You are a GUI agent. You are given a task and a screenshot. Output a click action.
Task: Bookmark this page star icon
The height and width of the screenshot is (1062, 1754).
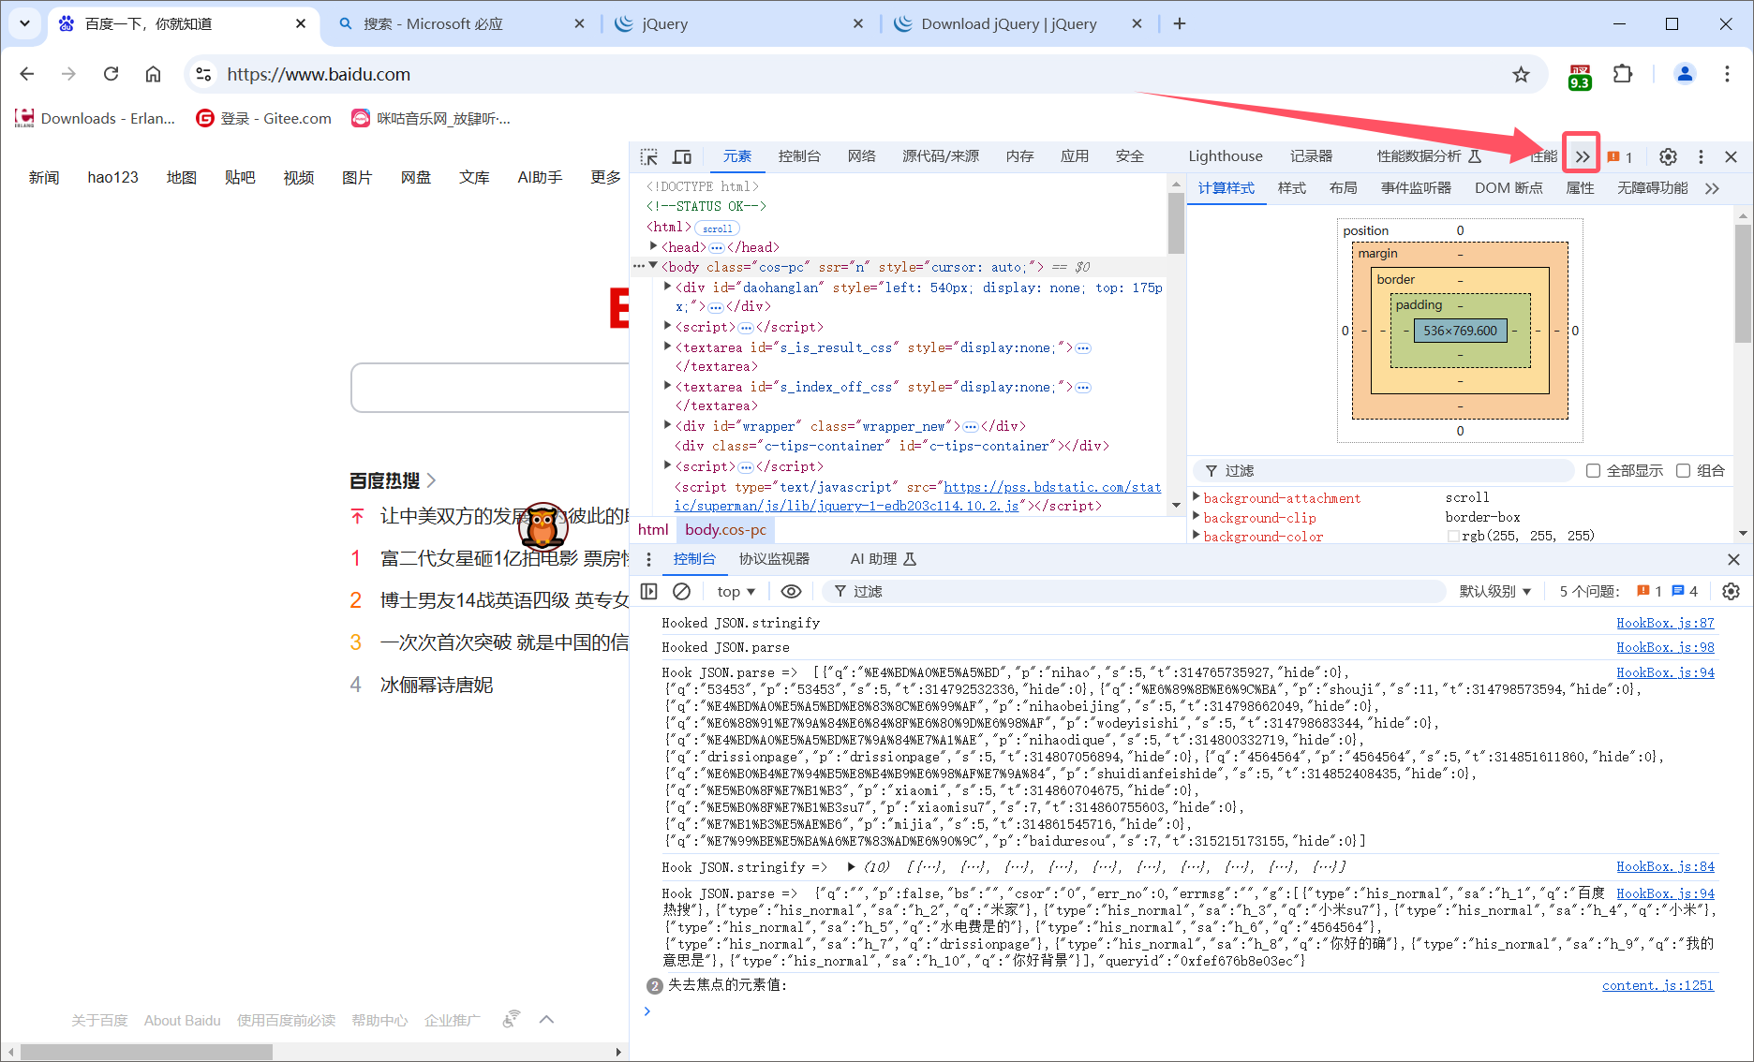click(1521, 74)
